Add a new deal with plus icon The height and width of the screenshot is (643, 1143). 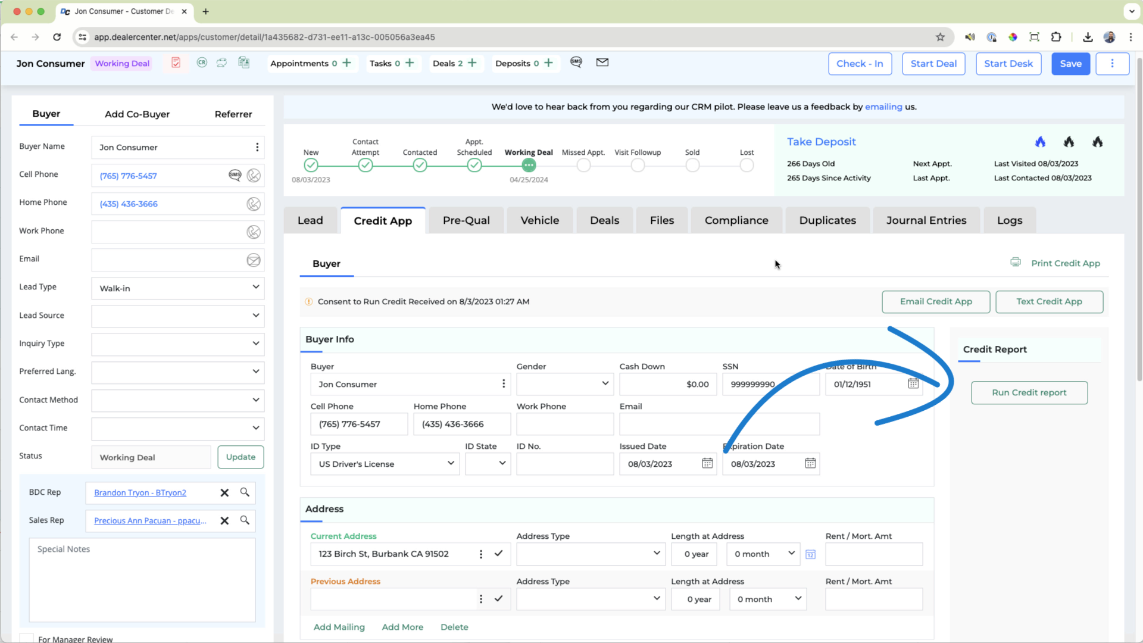[472, 63]
